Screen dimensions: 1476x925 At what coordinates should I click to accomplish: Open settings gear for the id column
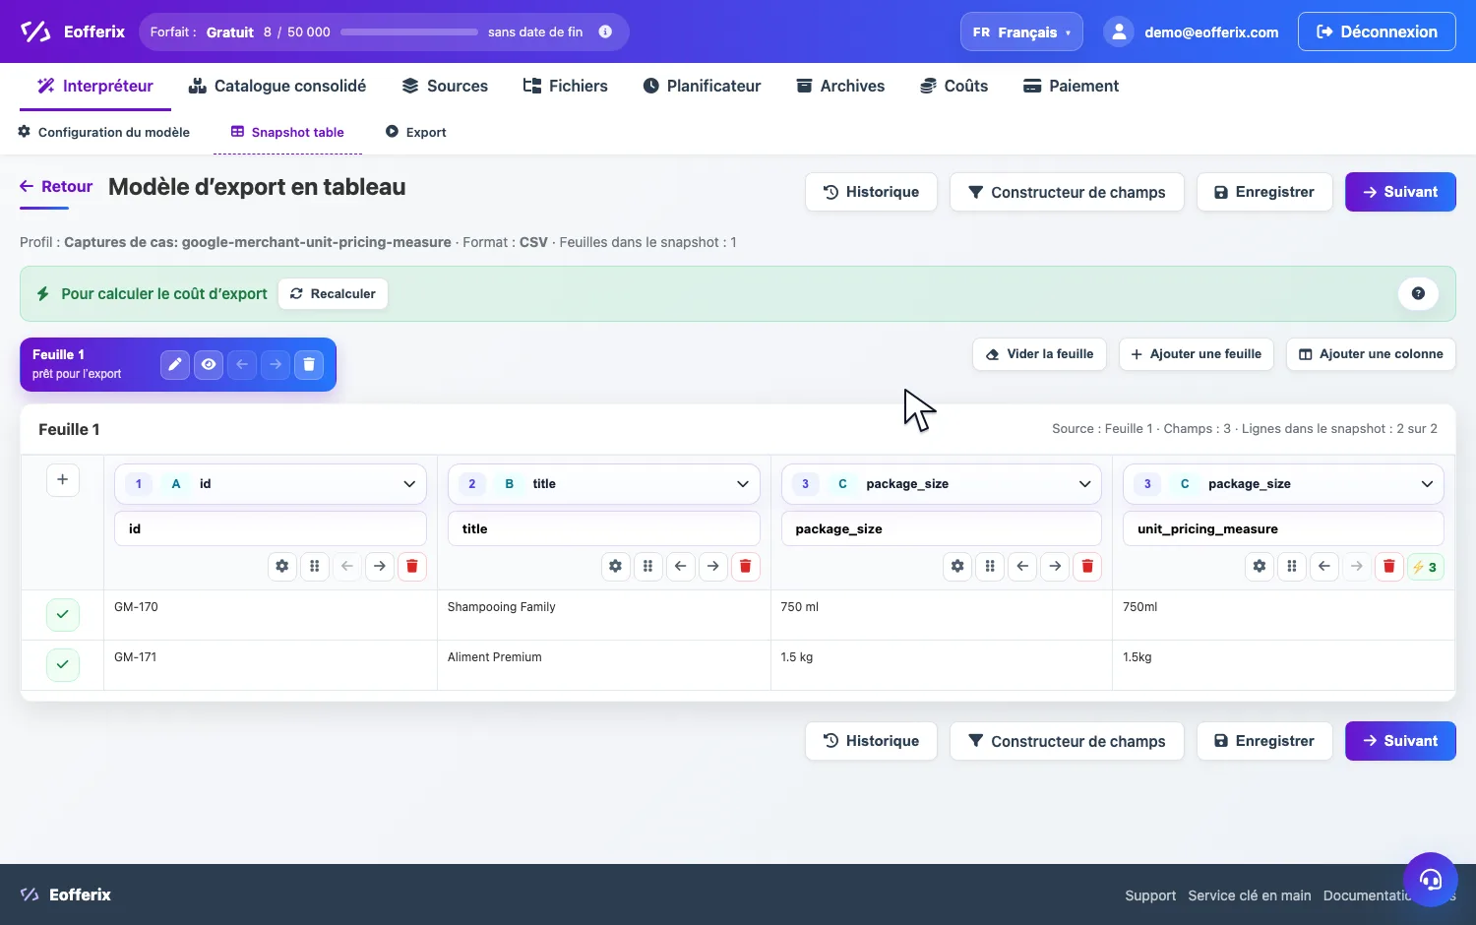click(x=282, y=566)
